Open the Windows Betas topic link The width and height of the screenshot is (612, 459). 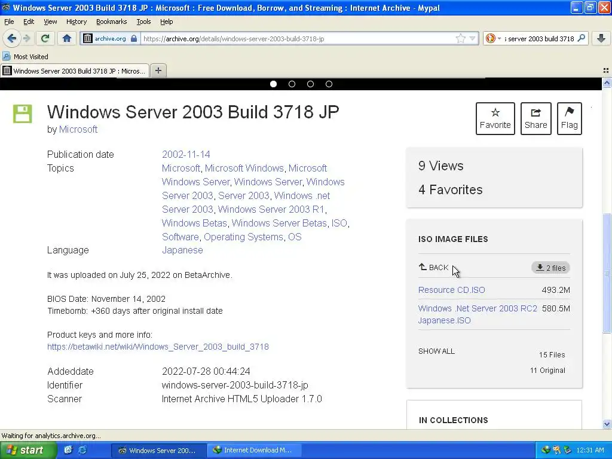click(x=194, y=223)
